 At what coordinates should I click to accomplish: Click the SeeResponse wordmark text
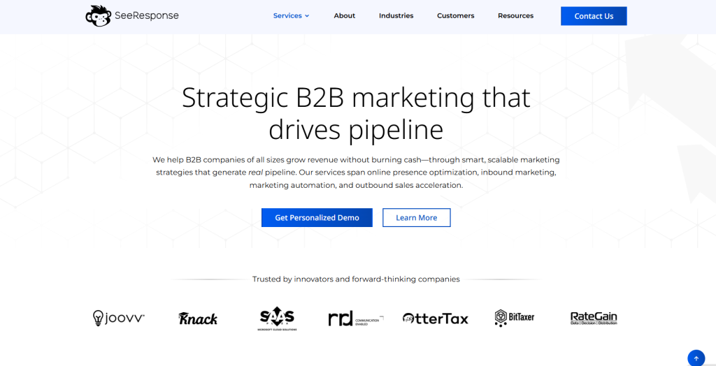(x=146, y=15)
